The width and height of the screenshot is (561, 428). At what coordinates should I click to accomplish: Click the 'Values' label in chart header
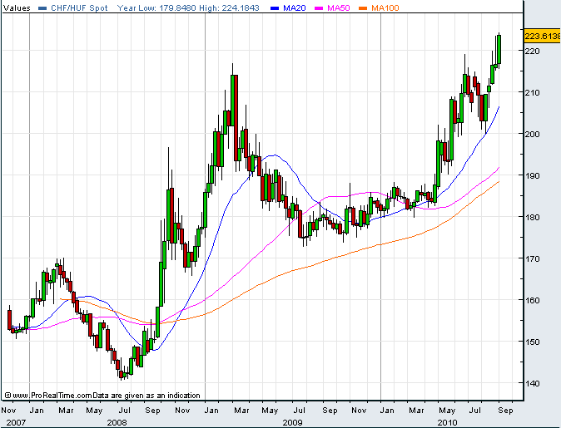click(x=17, y=7)
